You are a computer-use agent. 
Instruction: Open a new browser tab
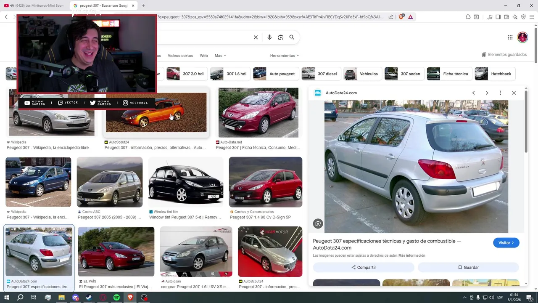(143, 5)
